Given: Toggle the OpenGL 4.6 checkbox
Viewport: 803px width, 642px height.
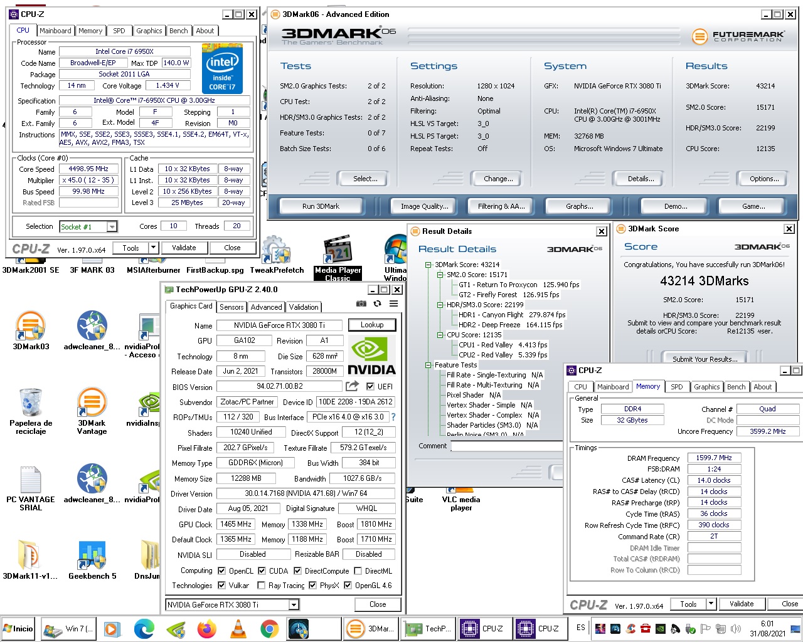Looking at the screenshot, I should click(348, 586).
